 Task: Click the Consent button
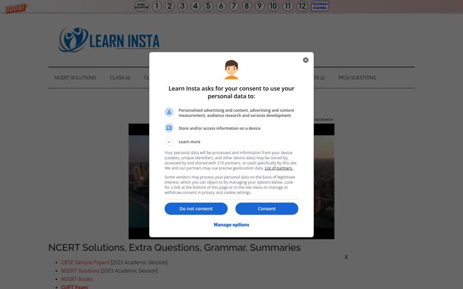tap(267, 209)
